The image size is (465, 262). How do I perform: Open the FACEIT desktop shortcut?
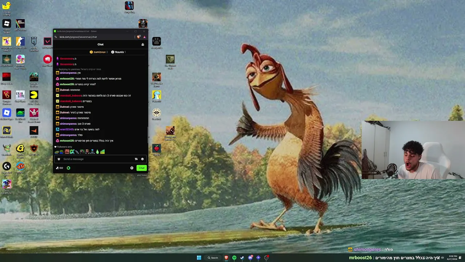point(34,132)
